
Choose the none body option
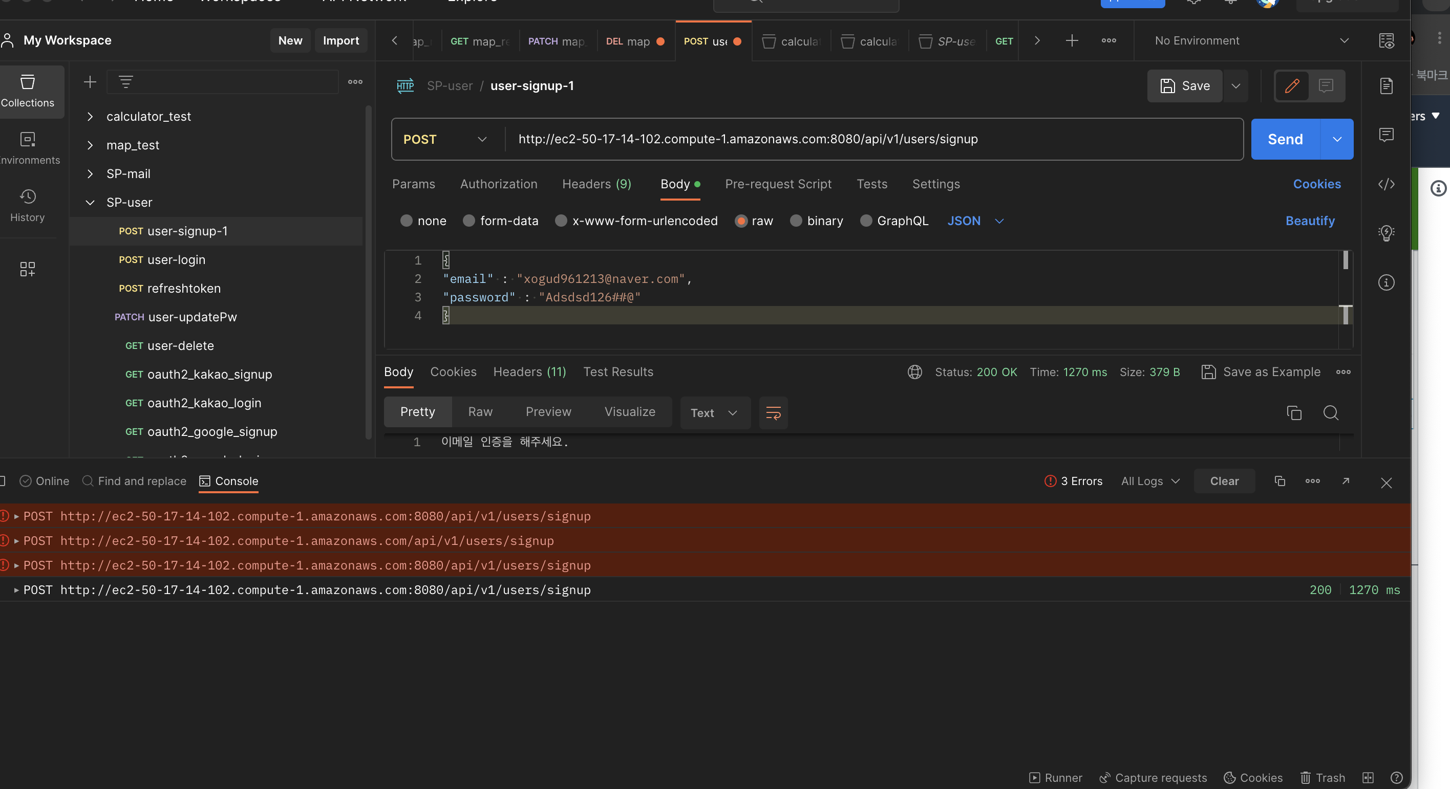tap(407, 221)
